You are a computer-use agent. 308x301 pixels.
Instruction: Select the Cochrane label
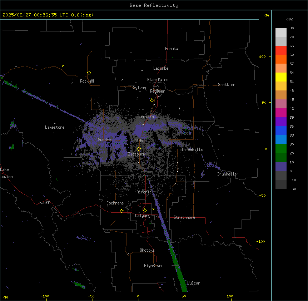coord(115,203)
